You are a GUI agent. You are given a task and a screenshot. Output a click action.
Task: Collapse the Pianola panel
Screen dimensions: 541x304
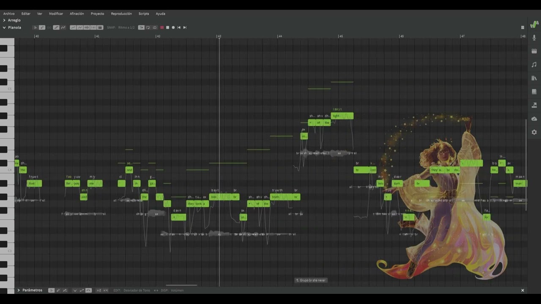4,27
